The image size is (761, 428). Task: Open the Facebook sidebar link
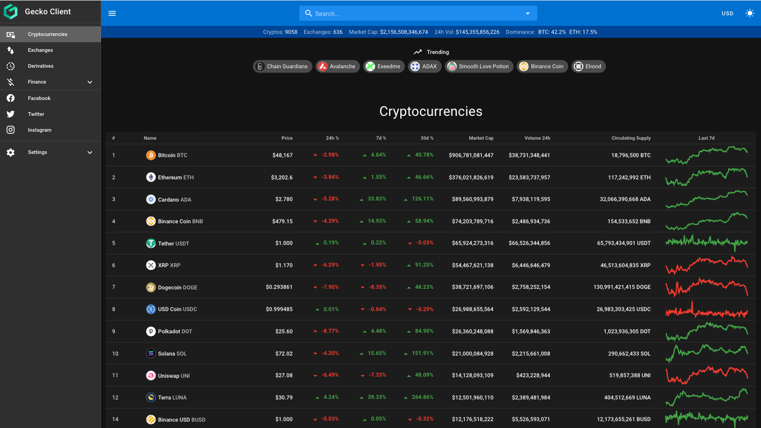point(50,98)
